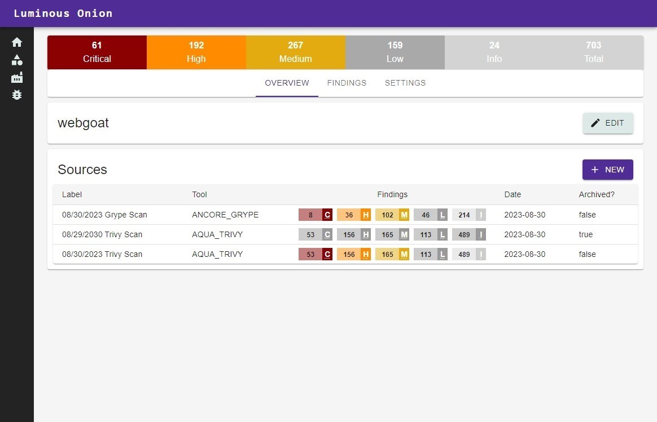
Task: Click the 8 critical badge in Grype row
Action: (315, 215)
